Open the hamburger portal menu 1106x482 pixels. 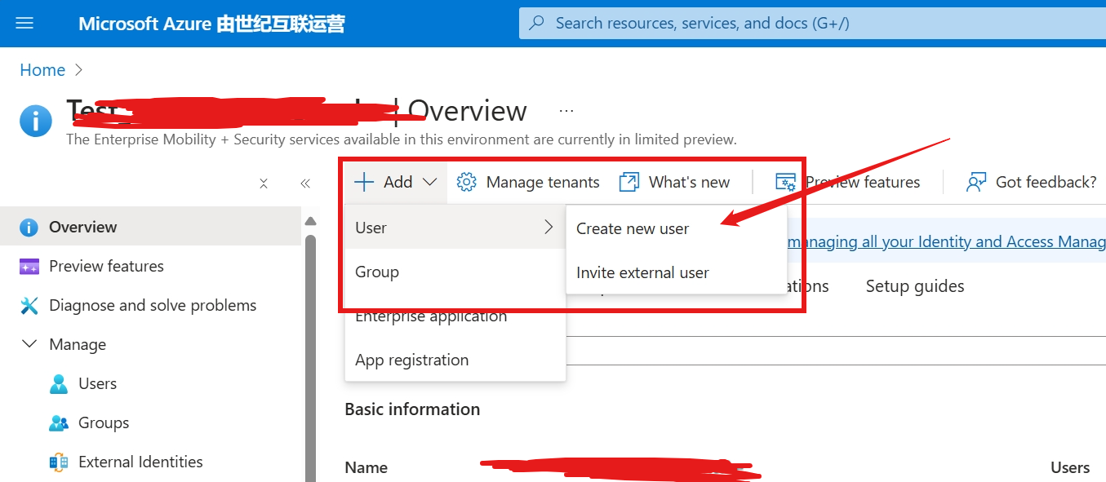[24, 23]
